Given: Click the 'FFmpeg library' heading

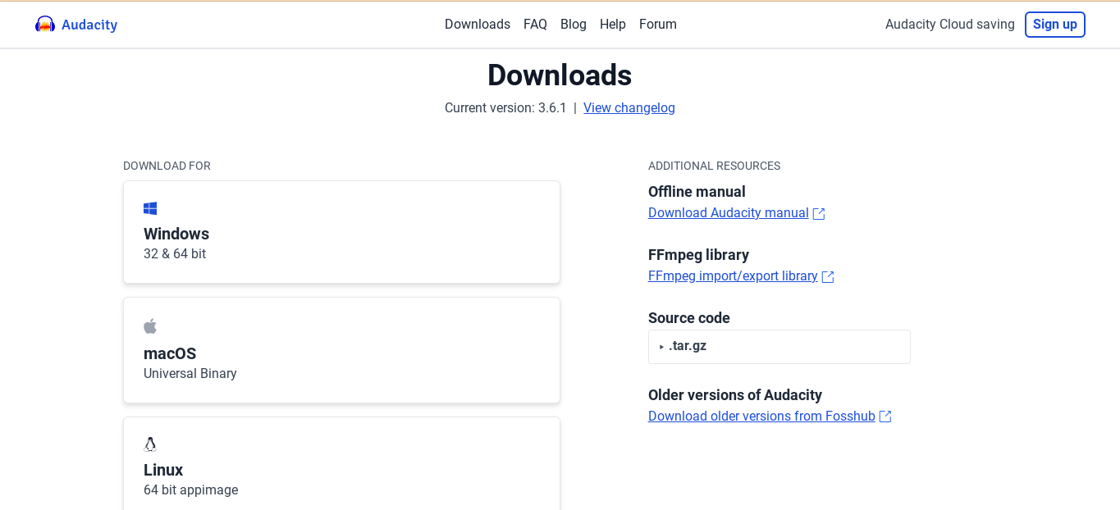Looking at the screenshot, I should coord(698,255).
